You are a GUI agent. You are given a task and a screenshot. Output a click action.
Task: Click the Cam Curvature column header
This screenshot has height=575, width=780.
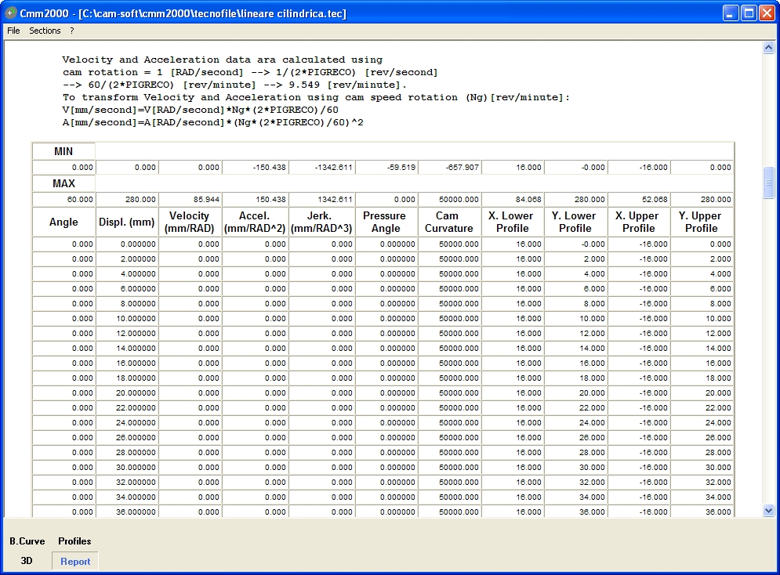[449, 222]
